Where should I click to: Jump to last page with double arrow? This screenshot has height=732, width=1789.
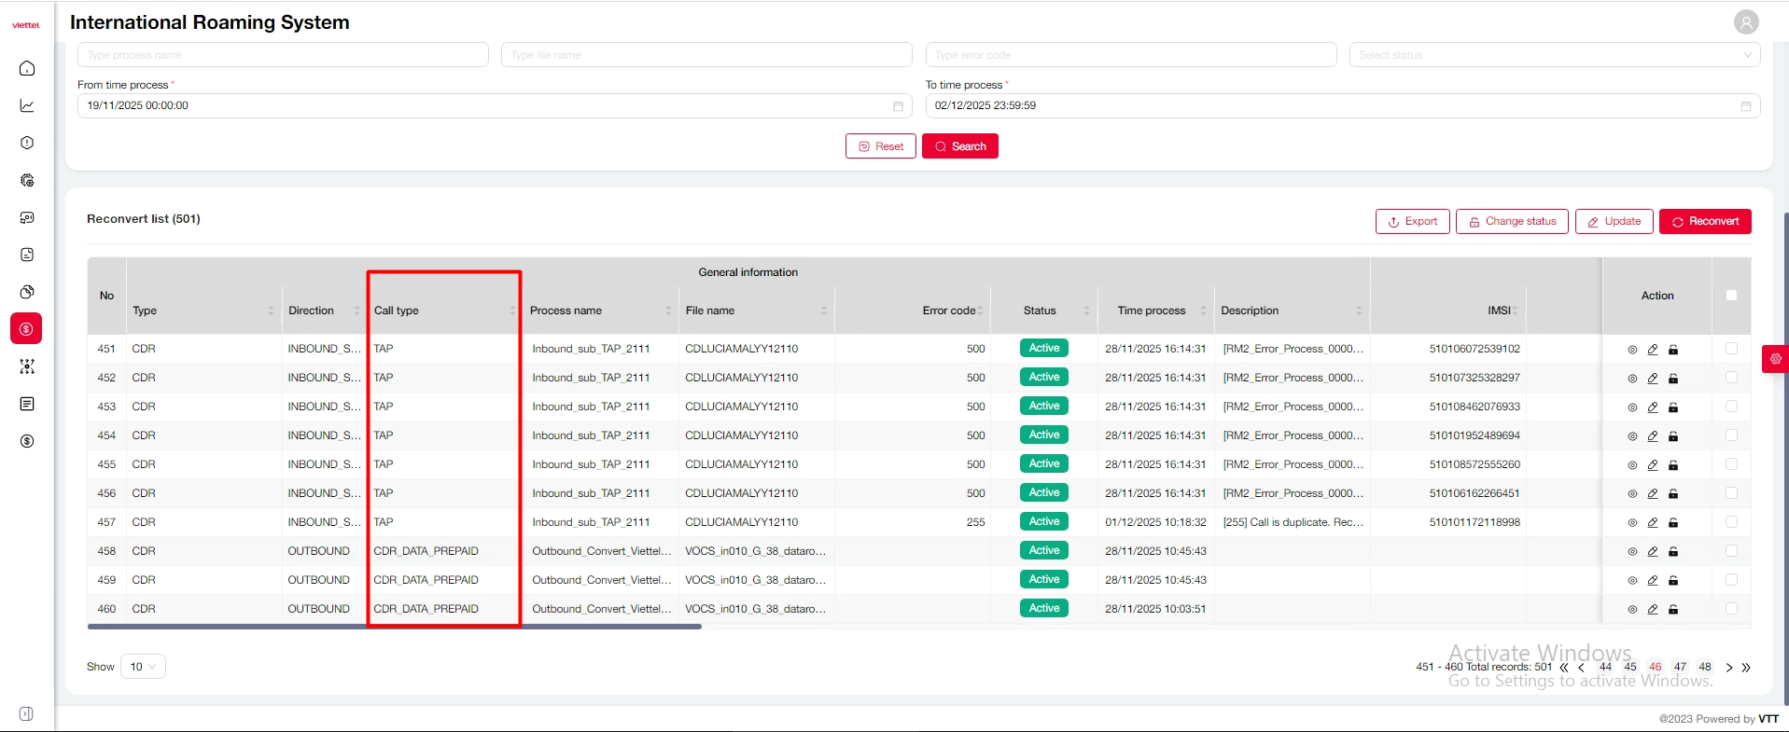[x=1746, y=668]
